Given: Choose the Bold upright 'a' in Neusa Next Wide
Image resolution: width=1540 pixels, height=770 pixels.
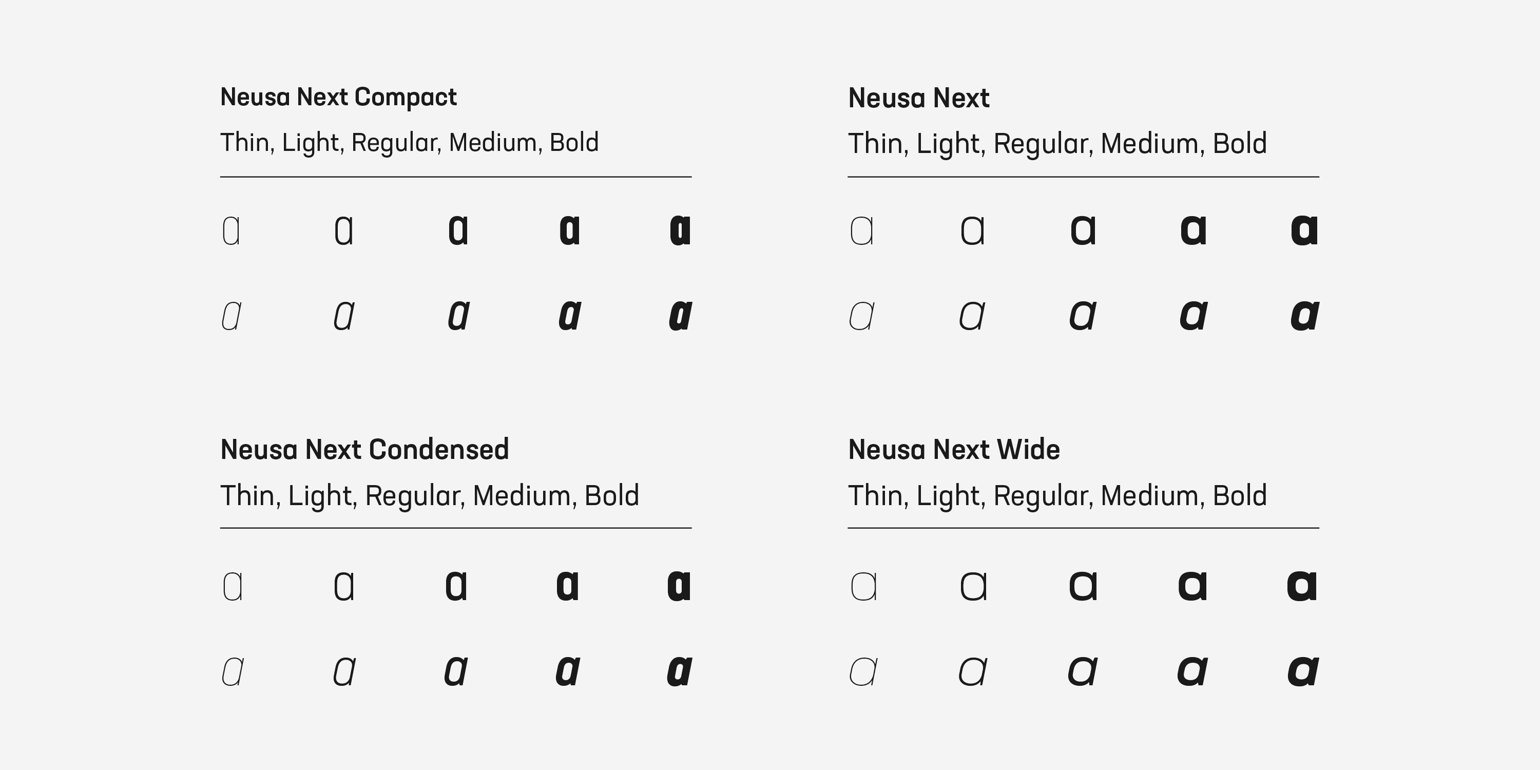Looking at the screenshot, I should [1302, 586].
